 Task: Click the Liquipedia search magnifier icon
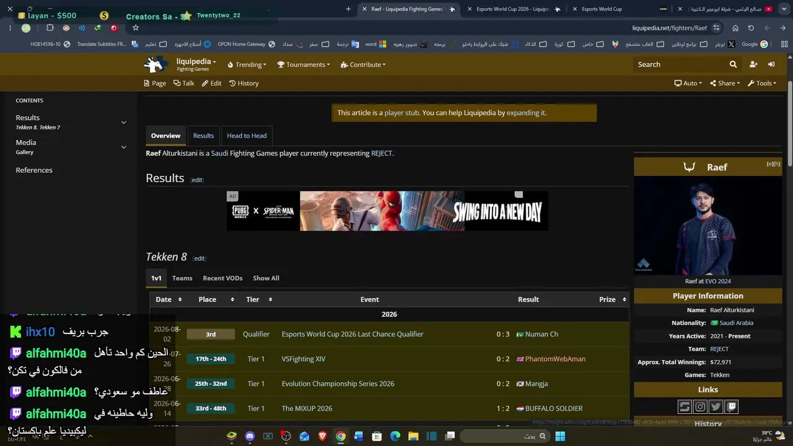click(x=733, y=64)
